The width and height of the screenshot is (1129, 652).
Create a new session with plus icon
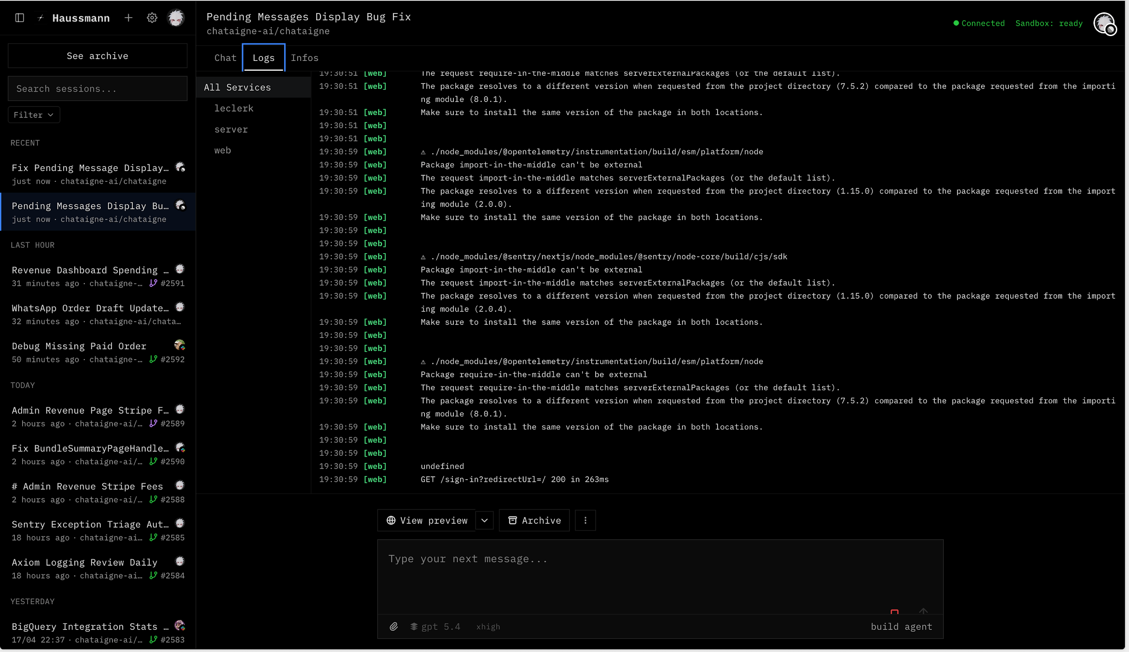[128, 18]
